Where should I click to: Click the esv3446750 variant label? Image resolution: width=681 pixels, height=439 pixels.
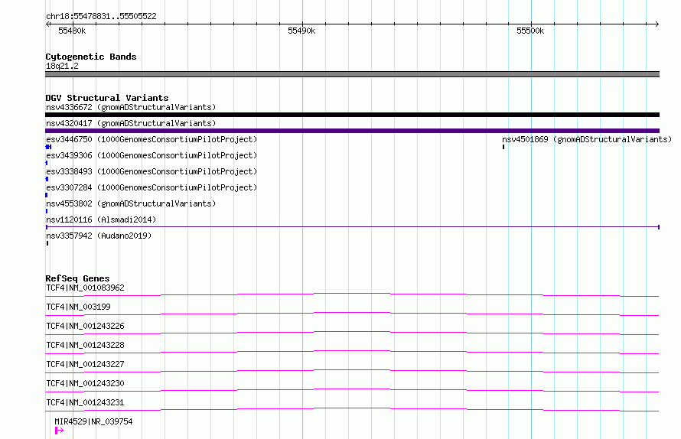152,139
